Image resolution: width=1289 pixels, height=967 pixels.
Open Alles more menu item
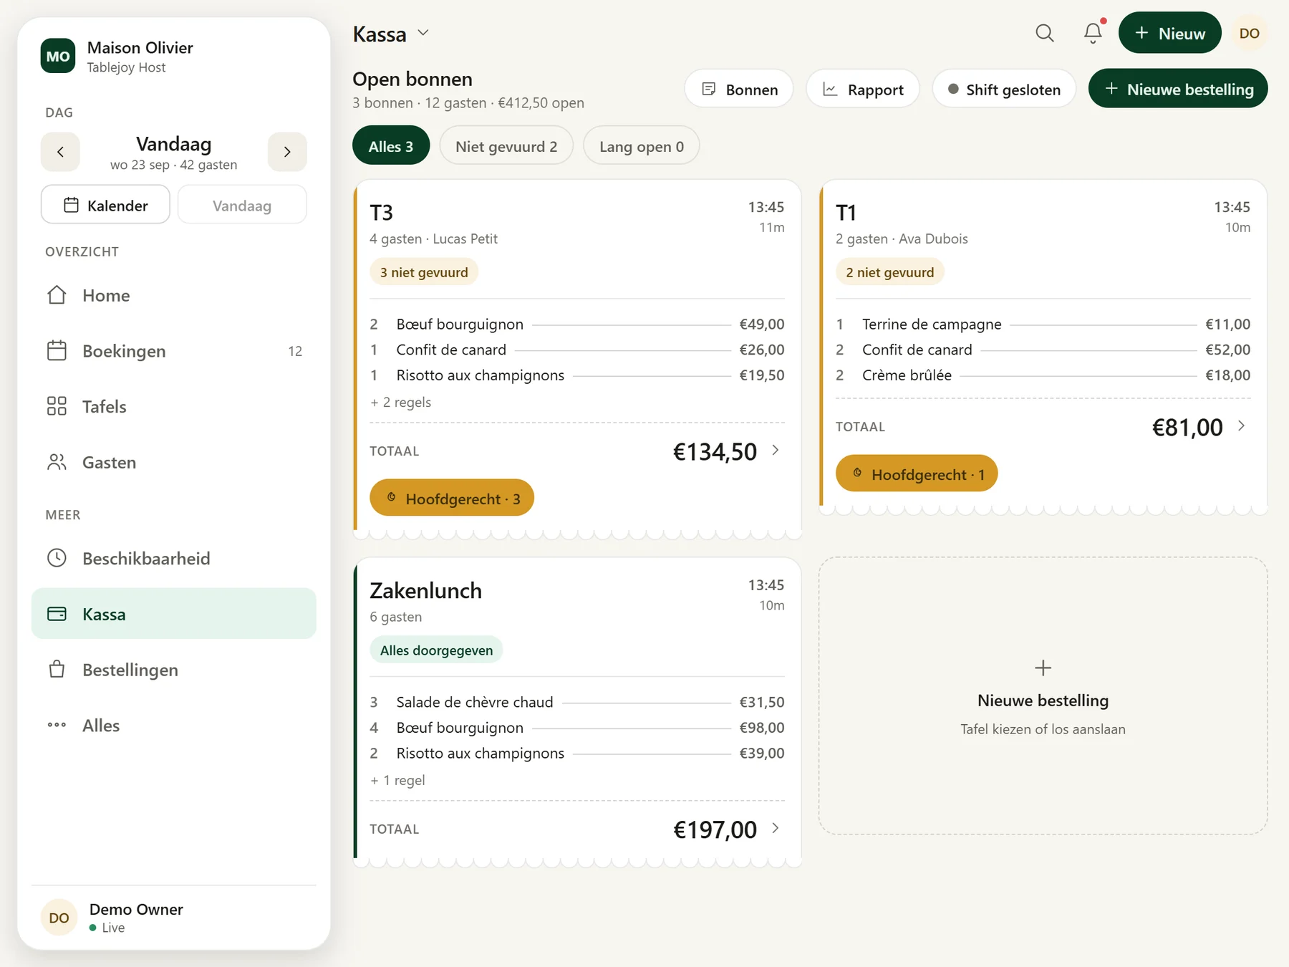[x=174, y=726]
